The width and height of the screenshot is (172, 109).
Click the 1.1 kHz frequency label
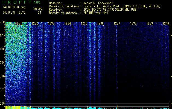point(2,35)
